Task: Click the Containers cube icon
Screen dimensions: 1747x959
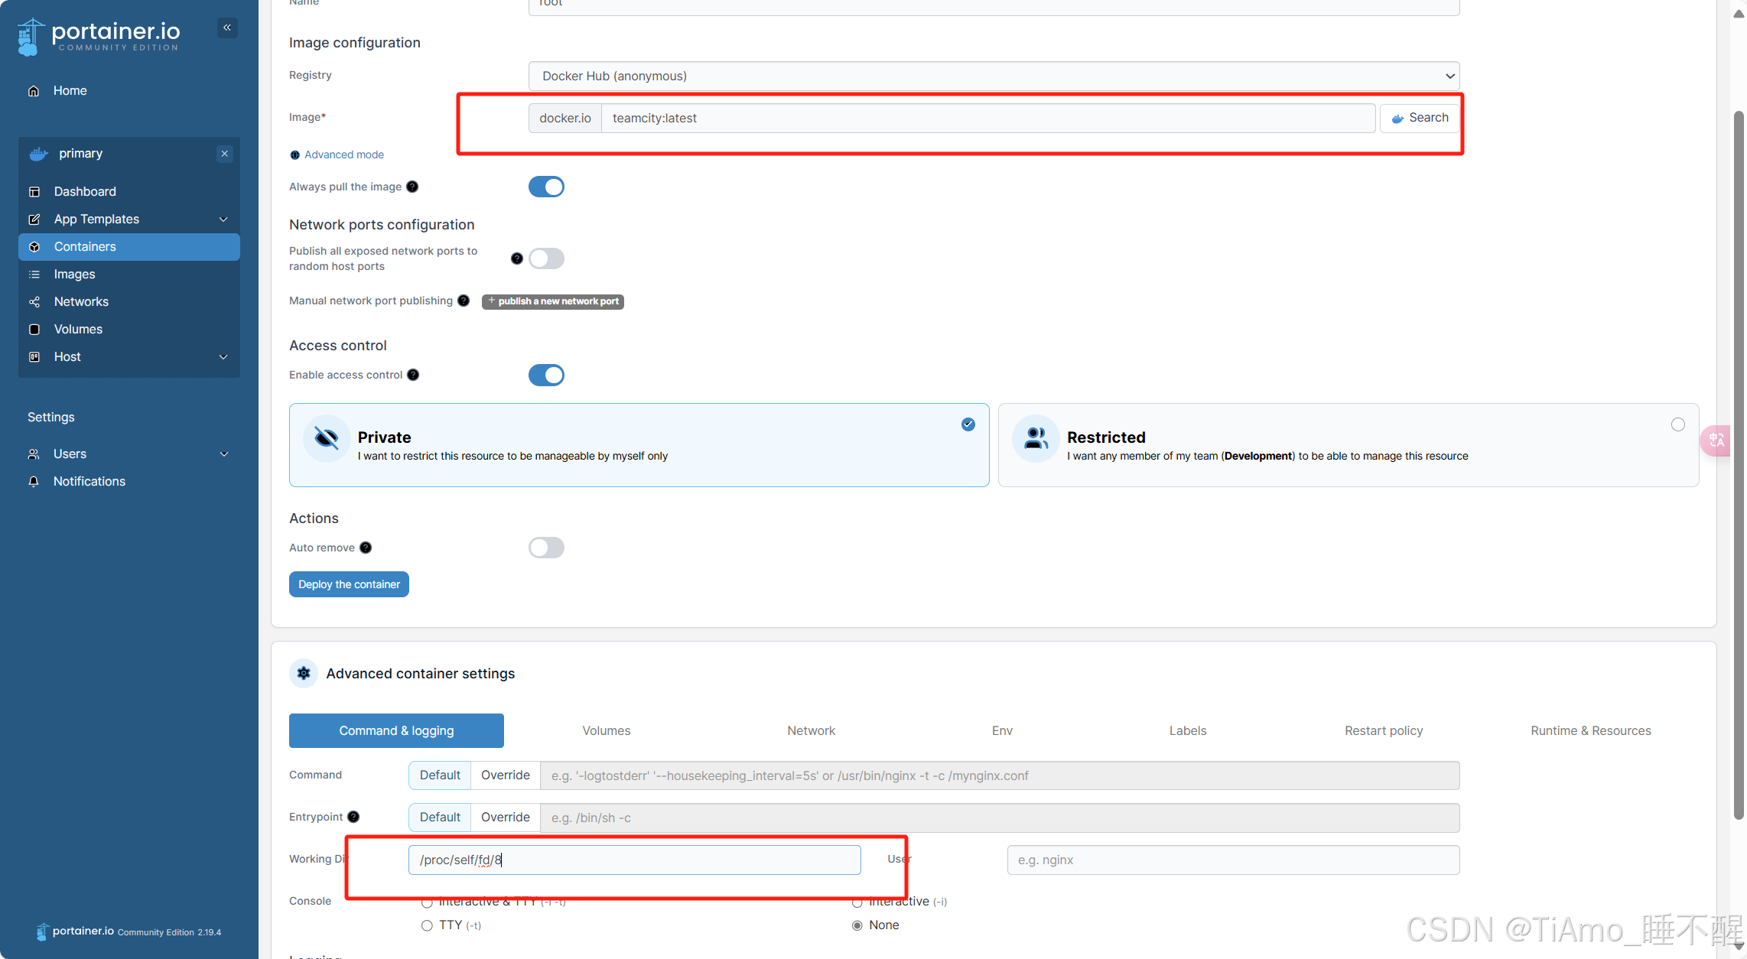Action: (x=34, y=247)
